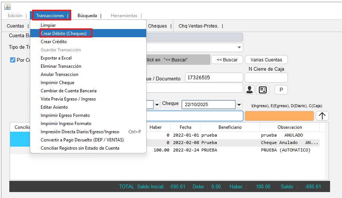Image resolution: width=342 pixels, height=198 pixels.
Task: Click the Cheque / Documento number field
Action: tap(214, 77)
